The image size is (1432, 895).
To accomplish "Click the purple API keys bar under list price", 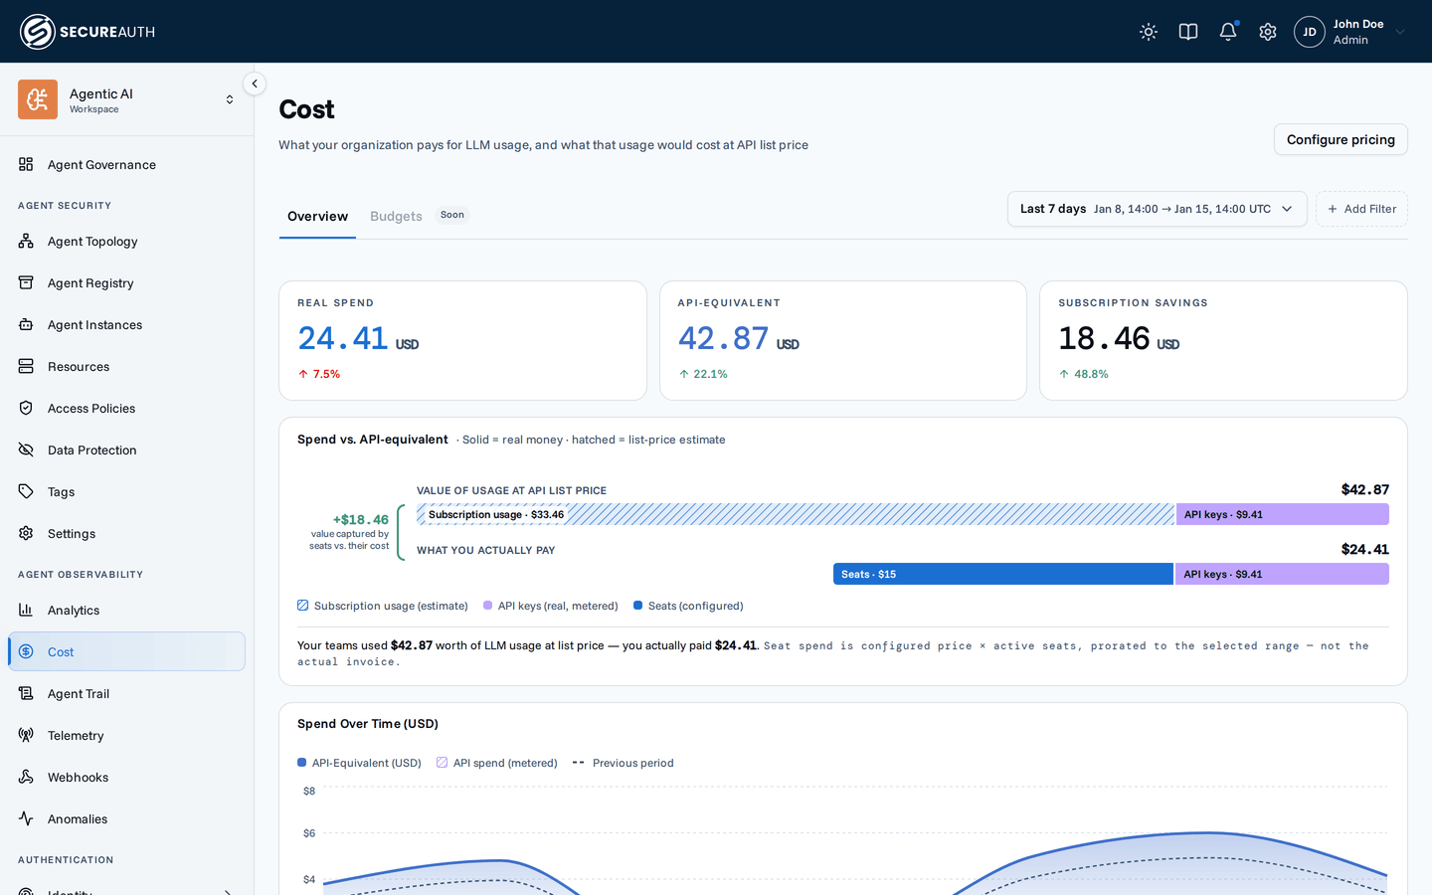I will click(1283, 514).
